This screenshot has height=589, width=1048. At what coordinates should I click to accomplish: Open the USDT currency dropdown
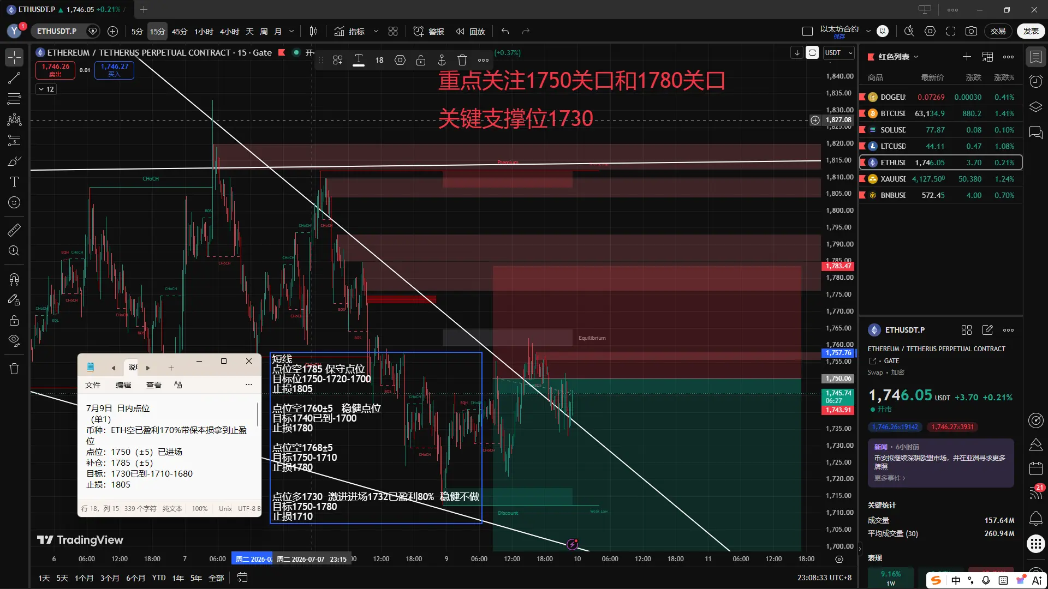(x=839, y=53)
